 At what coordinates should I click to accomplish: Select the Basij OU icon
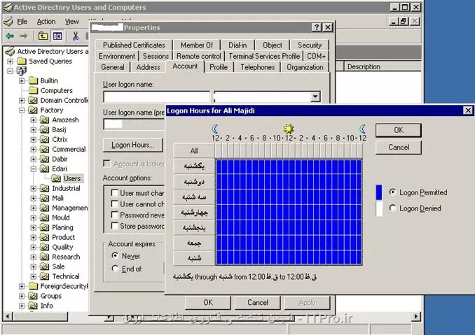pyautogui.click(x=45, y=129)
